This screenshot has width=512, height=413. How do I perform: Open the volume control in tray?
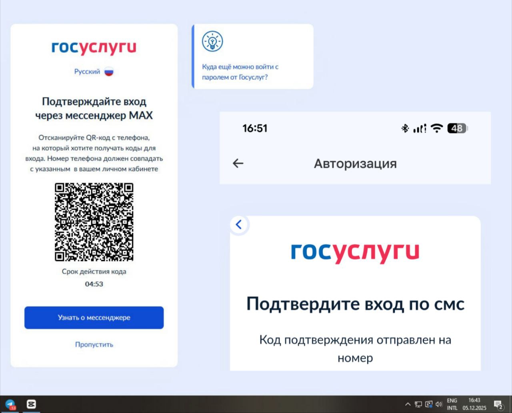click(439, 404)
